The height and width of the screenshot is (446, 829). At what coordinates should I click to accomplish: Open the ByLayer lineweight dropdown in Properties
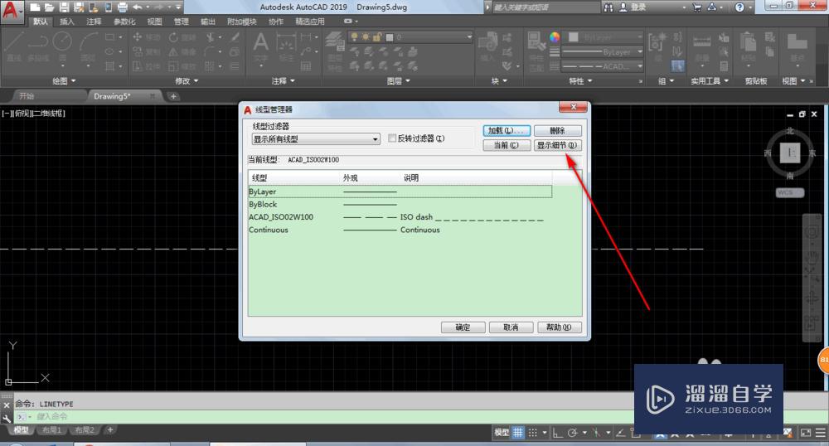602,51
